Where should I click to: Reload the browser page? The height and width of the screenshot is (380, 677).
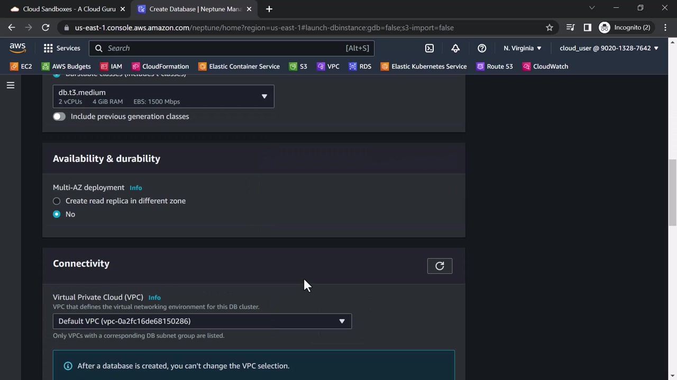[x=45, y=27]
